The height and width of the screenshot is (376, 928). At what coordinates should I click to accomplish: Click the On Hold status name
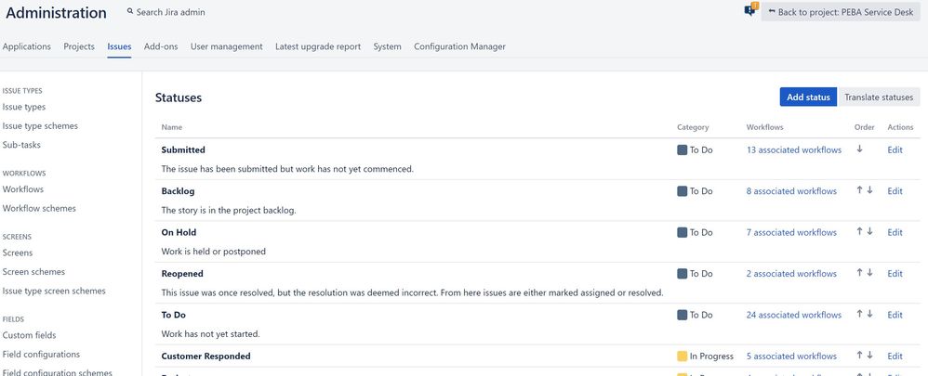click(179, 232)
